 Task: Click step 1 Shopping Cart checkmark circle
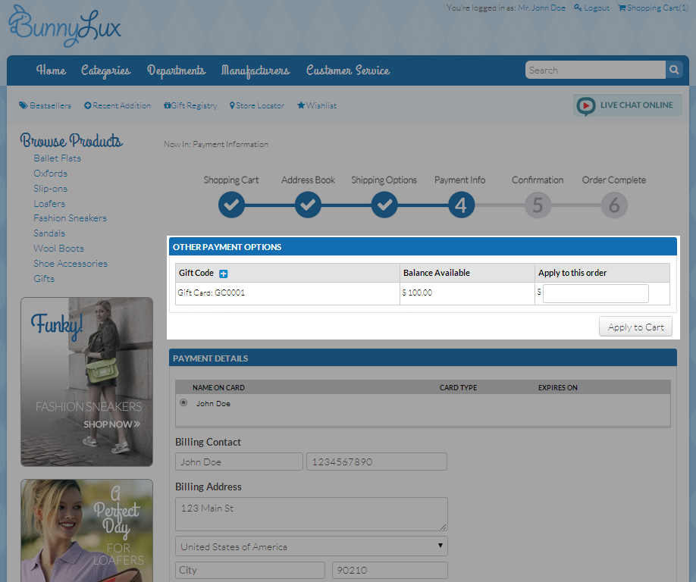pyautogui.click(x=231, y=205)
